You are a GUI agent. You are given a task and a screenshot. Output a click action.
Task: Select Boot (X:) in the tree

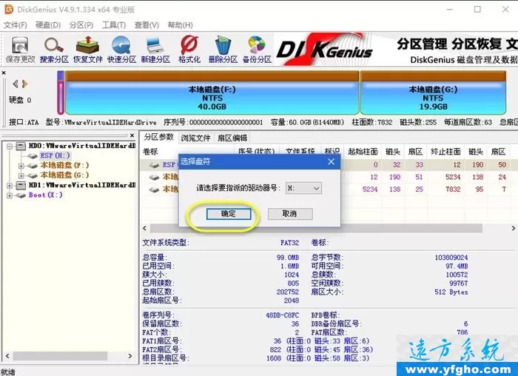(x=46, y=195)
